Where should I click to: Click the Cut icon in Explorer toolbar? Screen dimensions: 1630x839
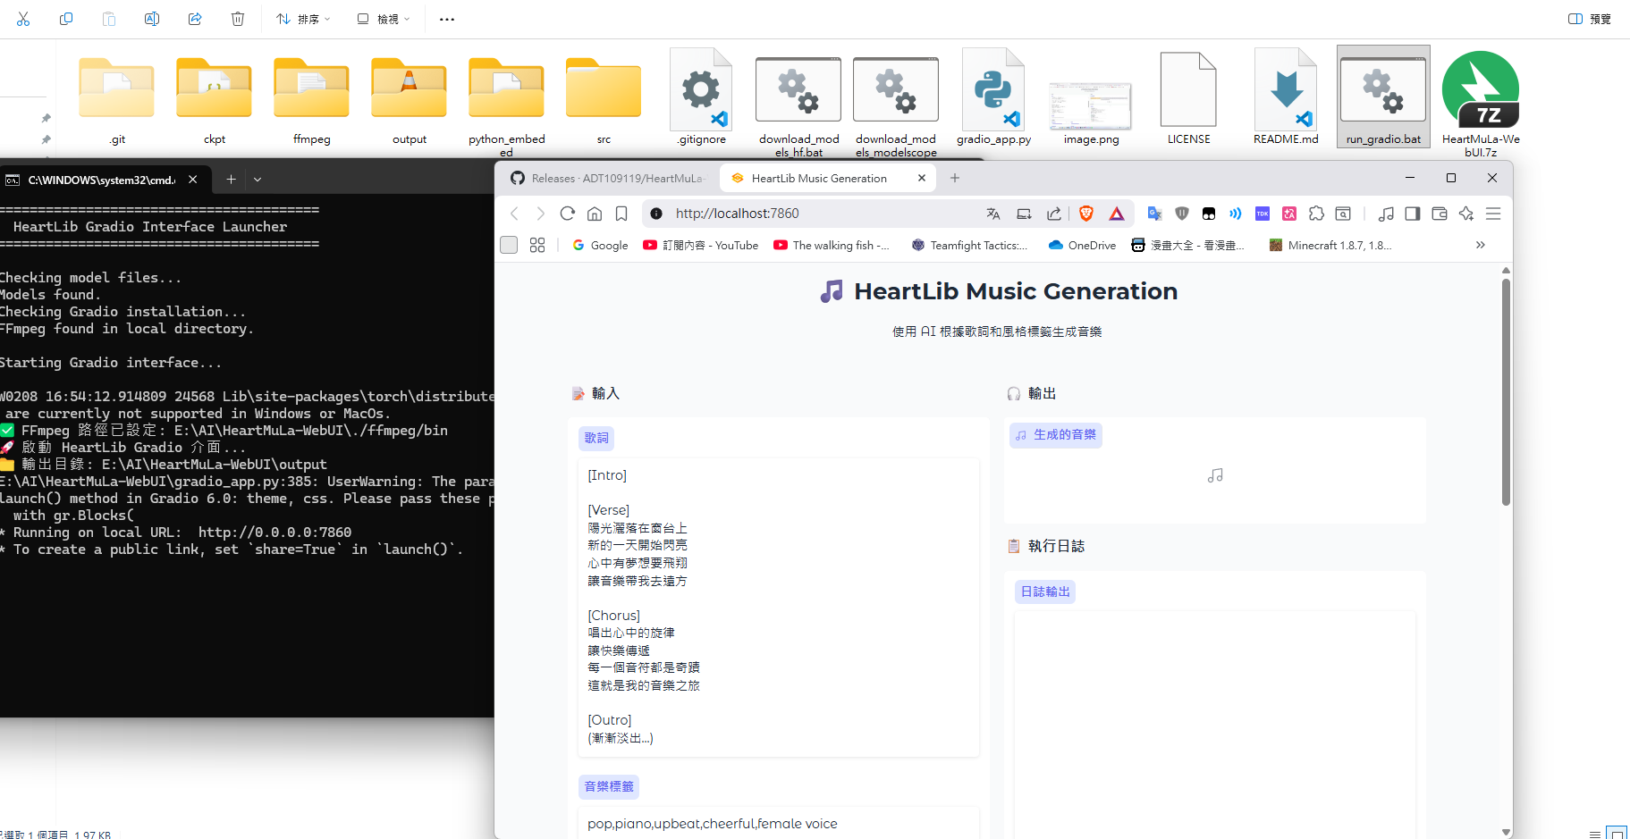[23, 19]
